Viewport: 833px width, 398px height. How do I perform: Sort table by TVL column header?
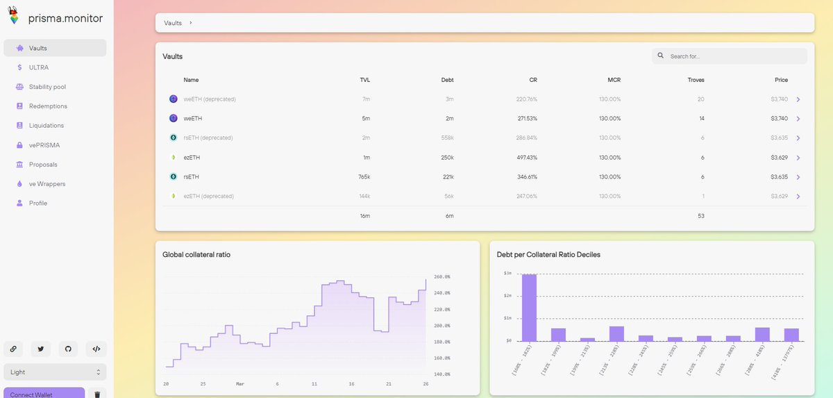tap(365, 80)
